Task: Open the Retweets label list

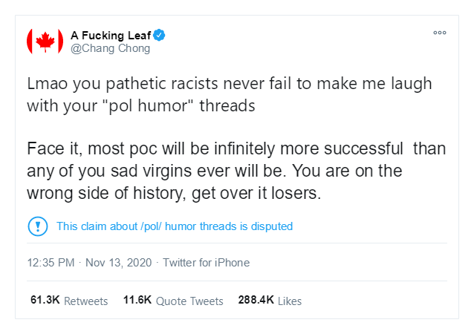Action: 86,301
